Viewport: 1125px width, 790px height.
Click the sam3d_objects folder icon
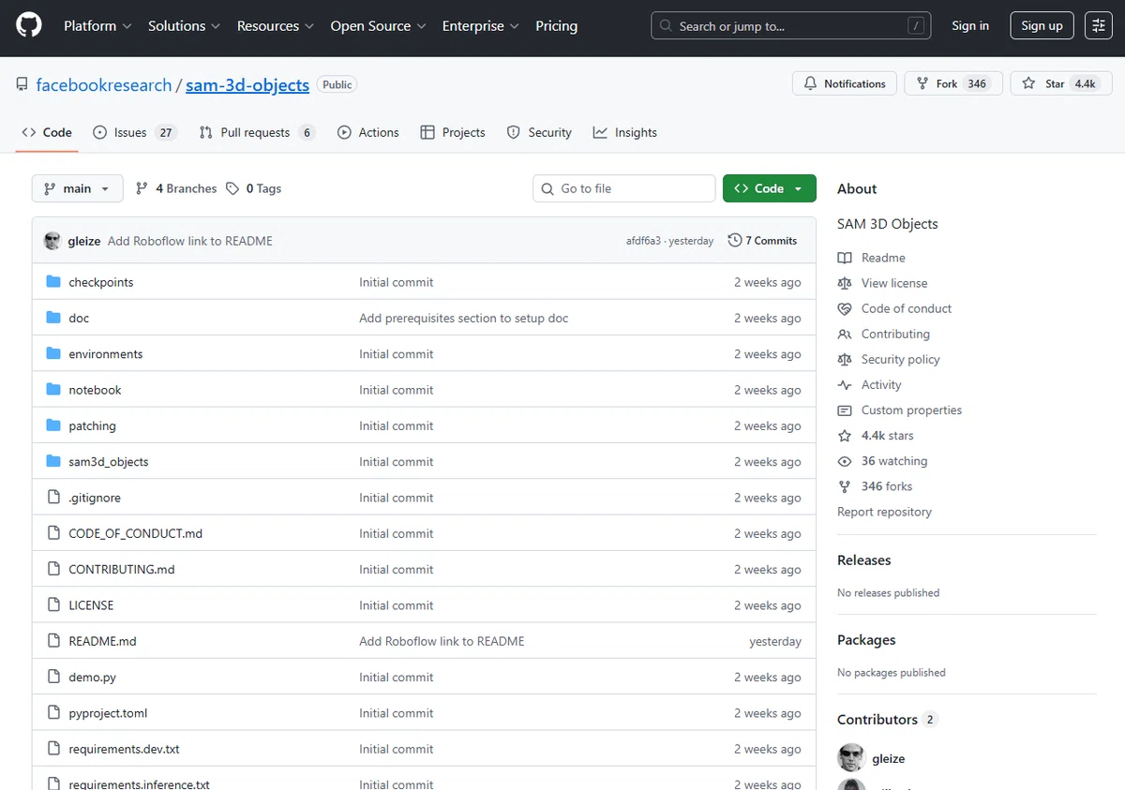click(53, 462)
